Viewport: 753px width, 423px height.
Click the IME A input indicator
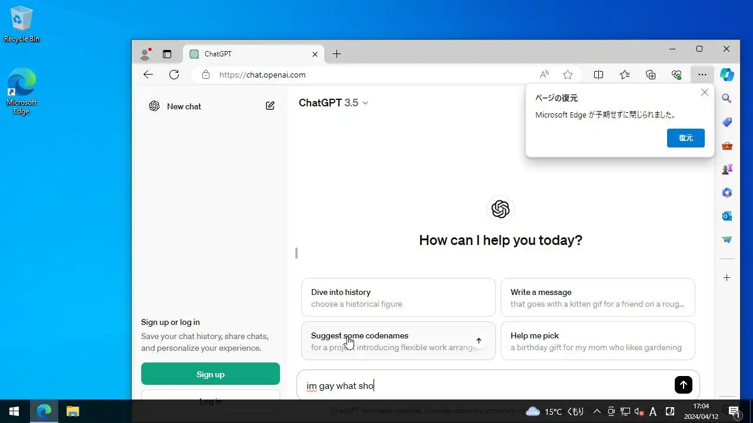pyautogui.click(x=653, y=412)
